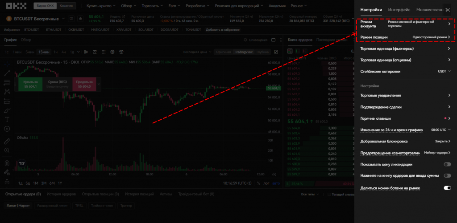Expand Подтверждение сделки settings
This screenshot has width=457, height=223.
click(x=405, y=107)
